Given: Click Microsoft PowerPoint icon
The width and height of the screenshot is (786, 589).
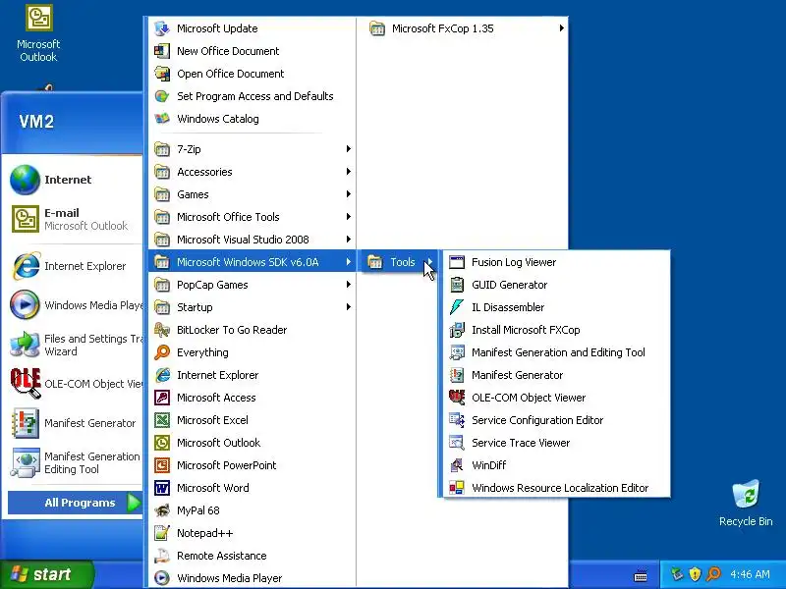Looking at the screenshot, I should coord(162,464).
